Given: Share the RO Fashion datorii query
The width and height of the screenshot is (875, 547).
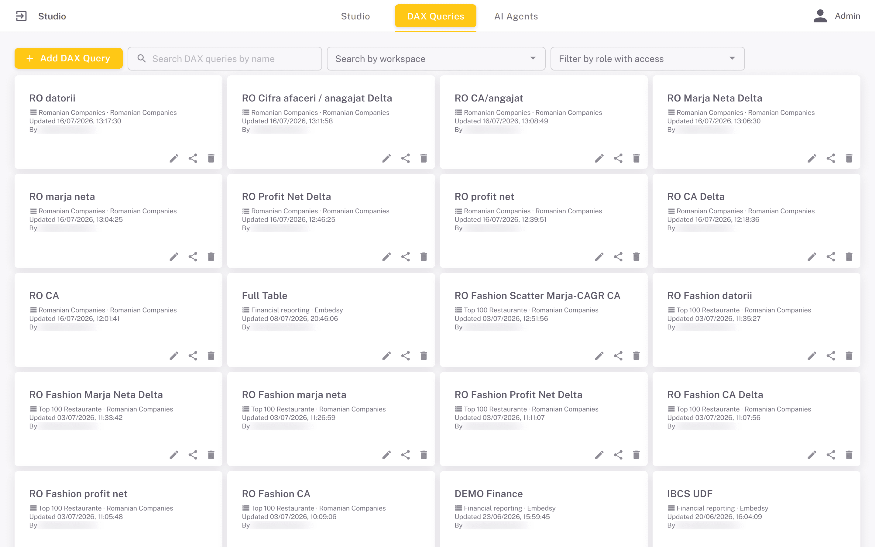Looking at the screenshot, I should coord(831,356).
